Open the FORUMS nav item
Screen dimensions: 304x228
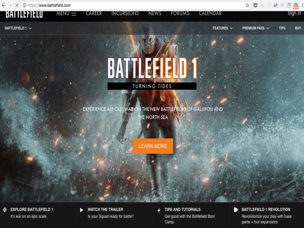[x=180, y=13]
